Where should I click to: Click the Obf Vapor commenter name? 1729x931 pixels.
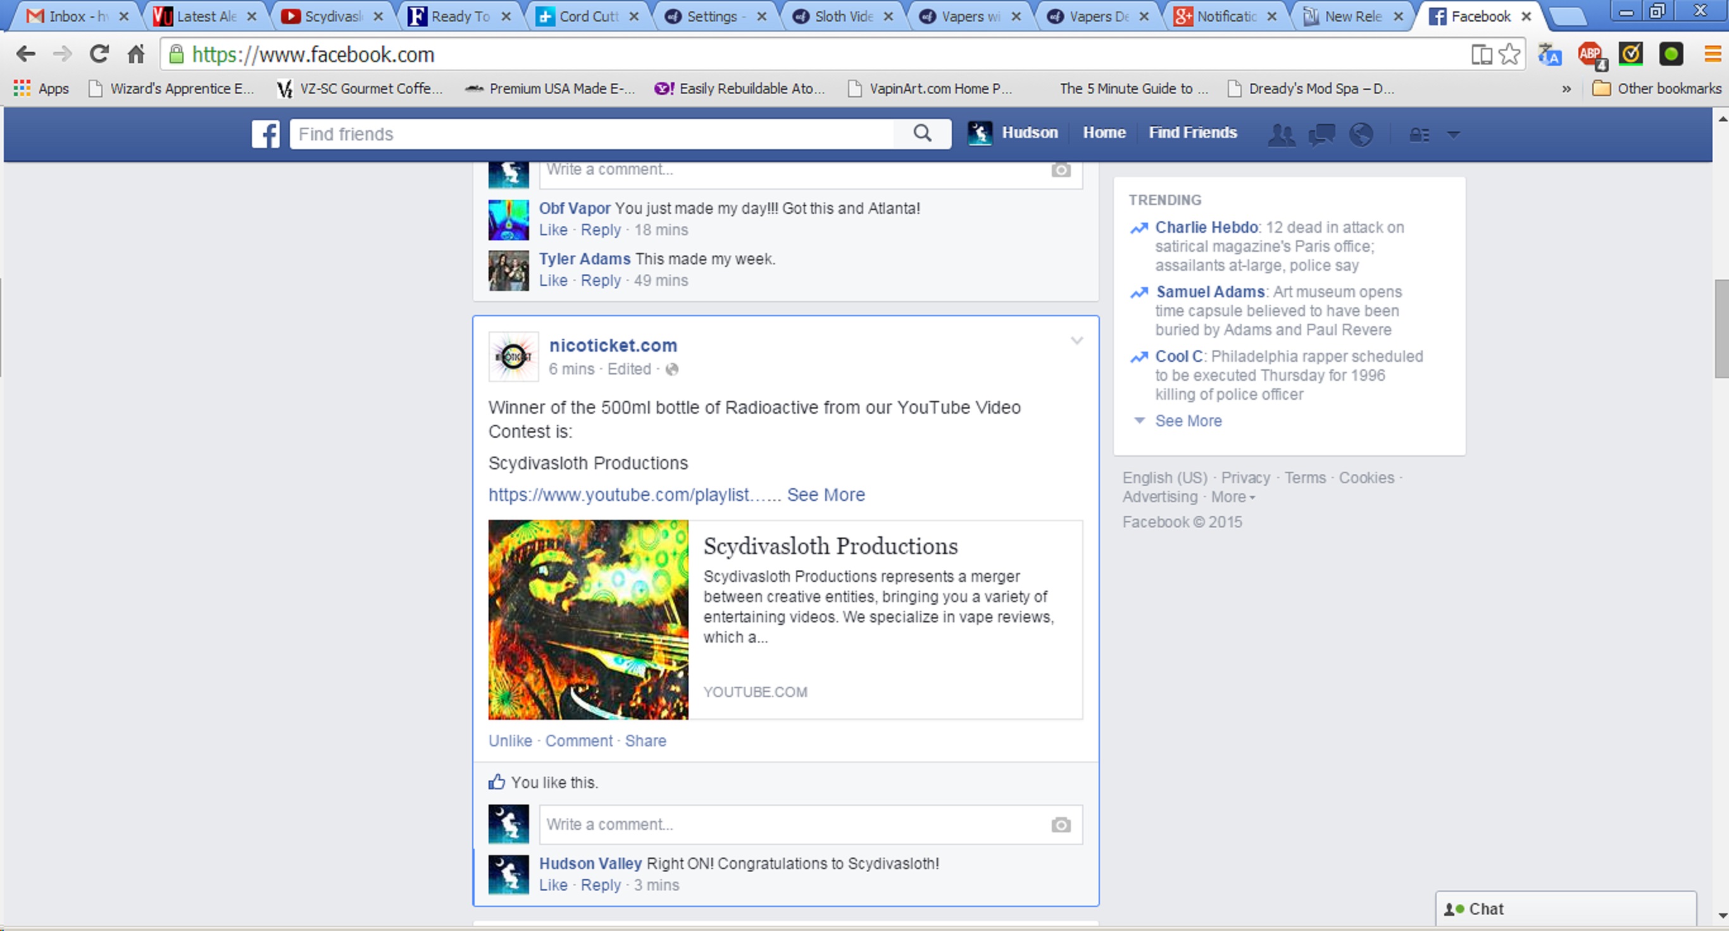[575, 209]
